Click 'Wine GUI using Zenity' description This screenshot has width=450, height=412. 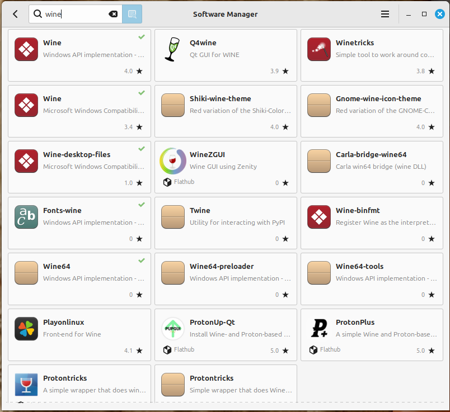[223, 167]
